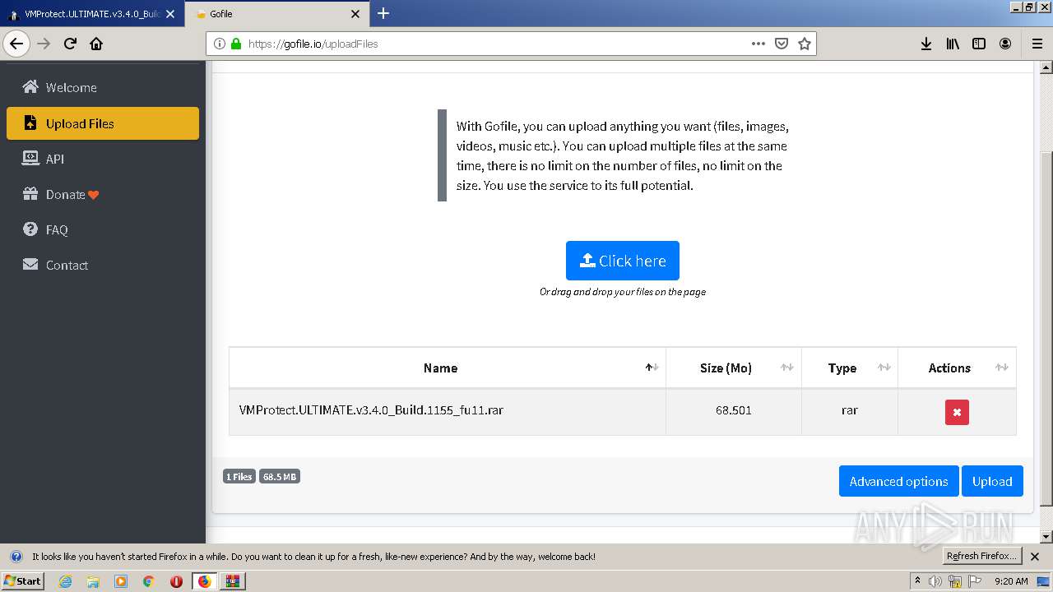Viewport: 1053px width, 592px height.
Task: Select the VMProtect.ULTIMATE rar file name
Action: [371, 409]
